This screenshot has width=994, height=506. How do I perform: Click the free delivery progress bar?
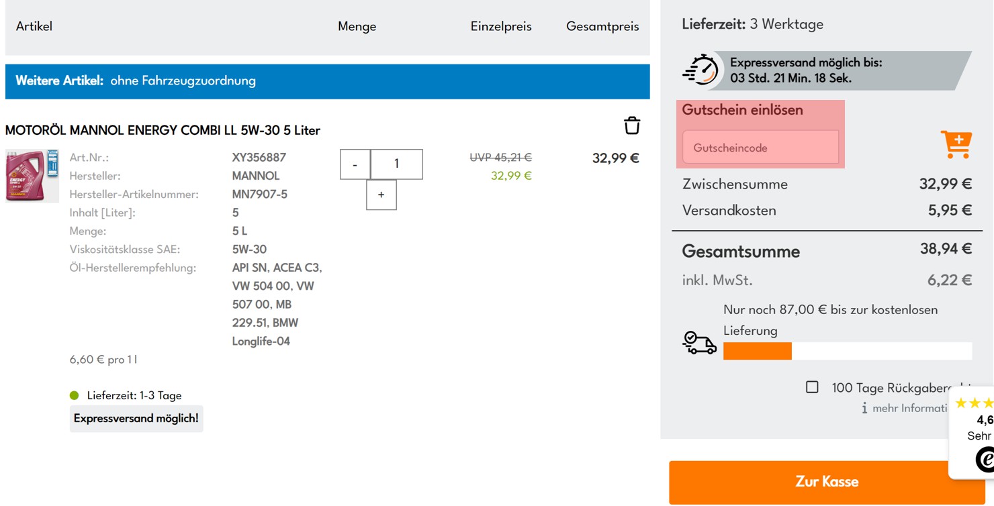pos(848,351)
